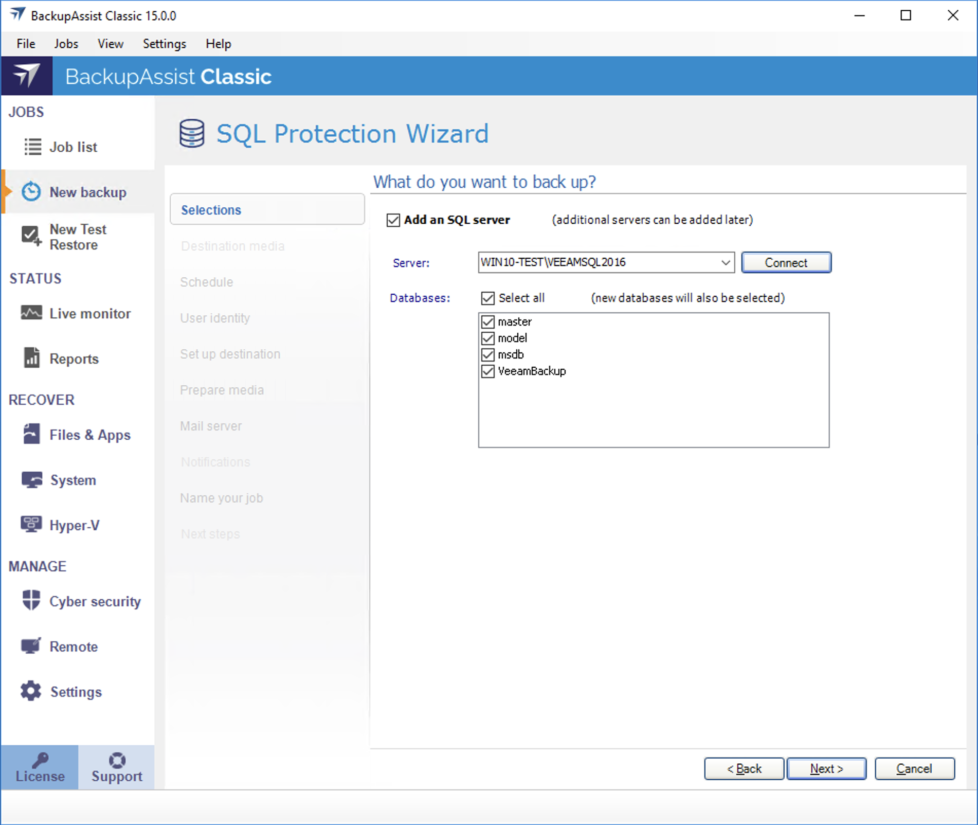Uncheck the Add an SQL server checkbox

(393, 220)
